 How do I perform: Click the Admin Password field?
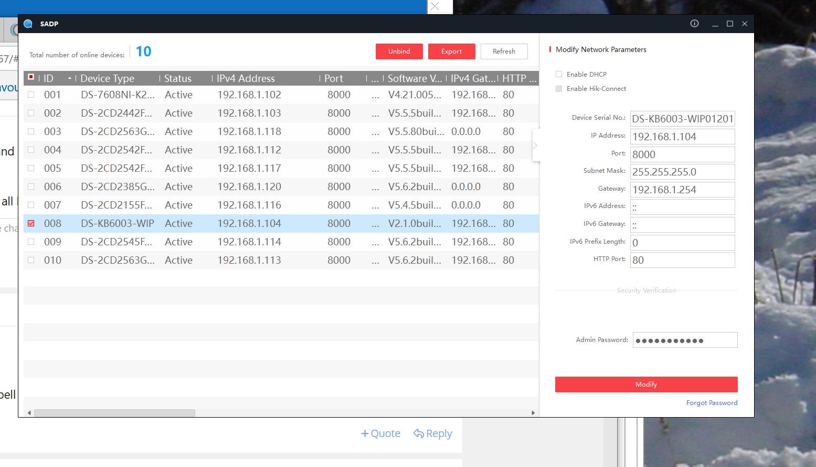[x=685, y=340]
